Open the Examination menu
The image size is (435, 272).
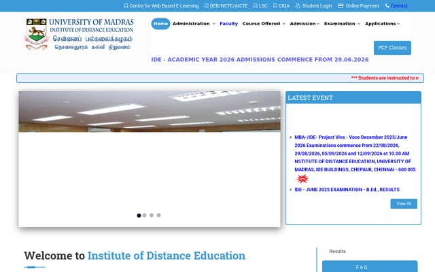(340, 24)
